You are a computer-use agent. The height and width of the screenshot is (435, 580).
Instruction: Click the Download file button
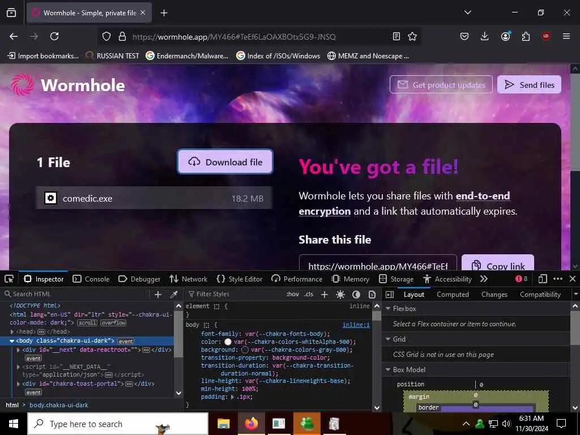[225, 161]
